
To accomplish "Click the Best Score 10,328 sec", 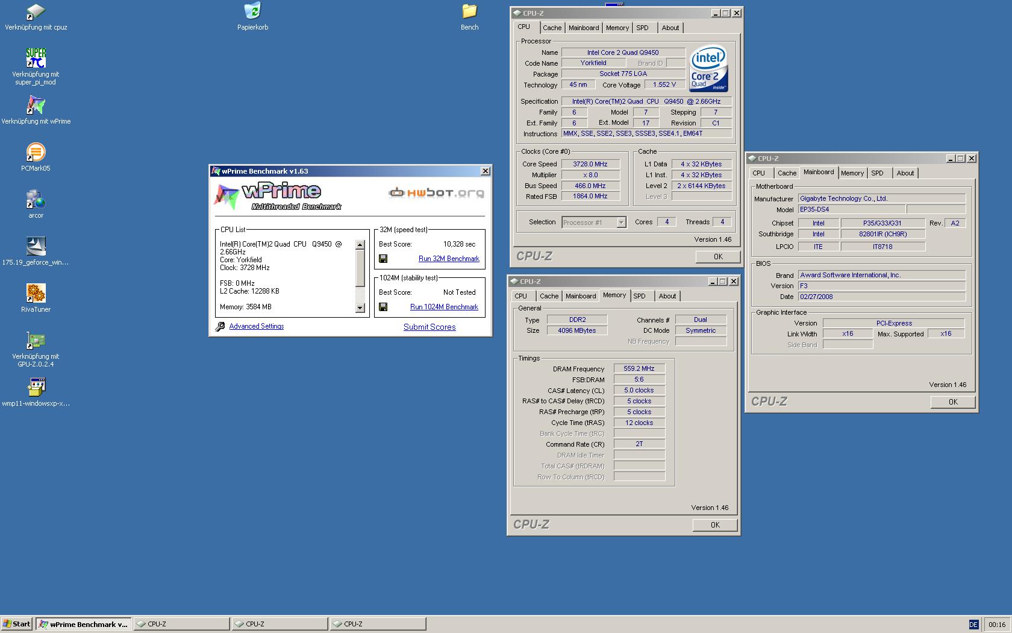I will pyautogui.click(x=459, y=244).
